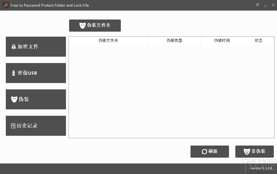
Task: Click the mask icon on the 非伪装 button
Action: click(247, 151)
